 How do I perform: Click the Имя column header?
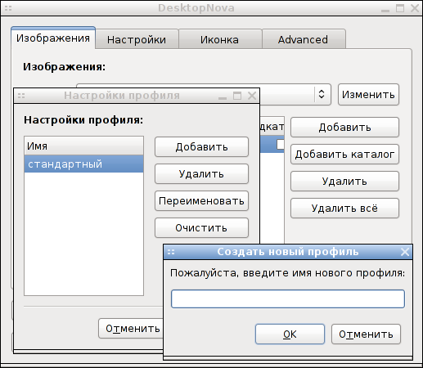coord(83,146)
